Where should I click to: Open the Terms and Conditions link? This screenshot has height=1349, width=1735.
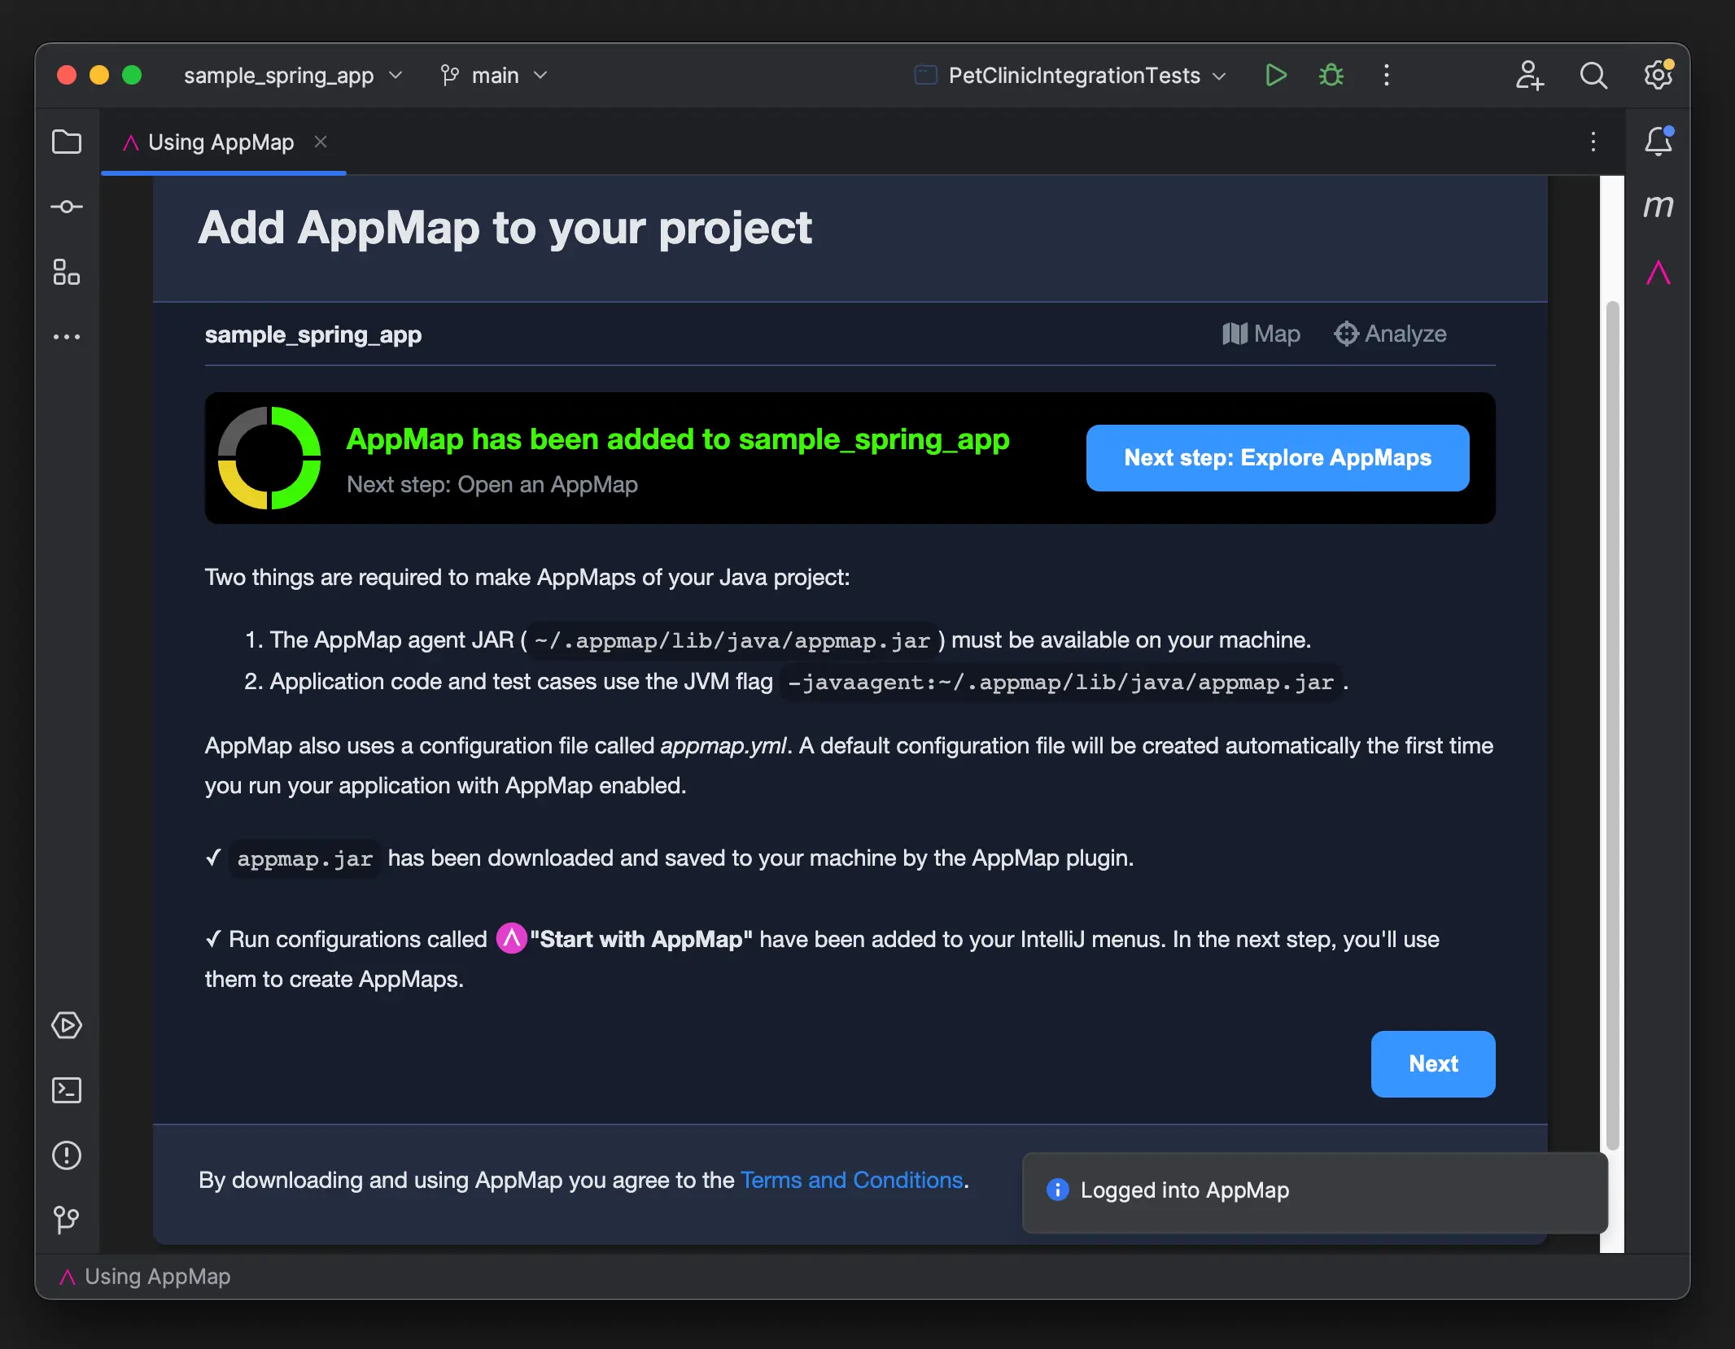pos(851,1180)
